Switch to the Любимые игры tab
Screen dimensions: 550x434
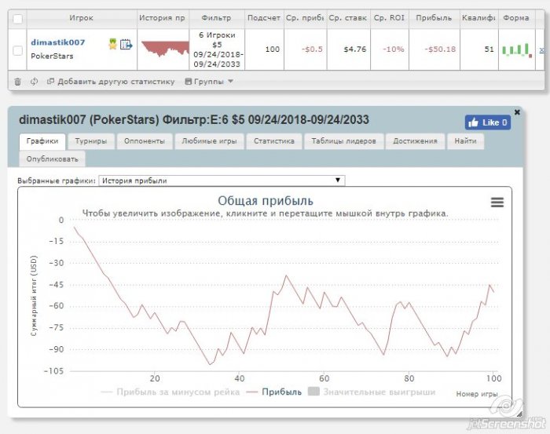tap(209, 141)
